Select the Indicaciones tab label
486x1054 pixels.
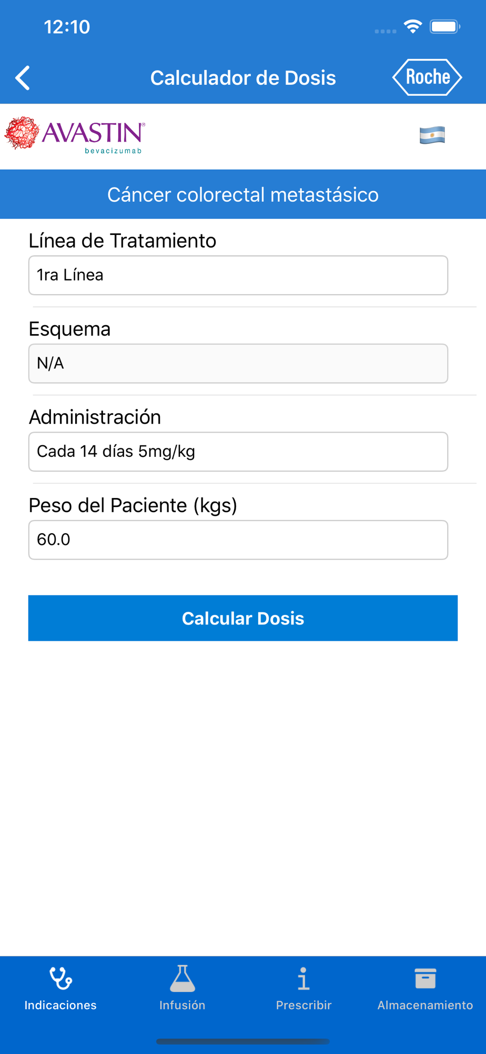click(60, 1005)
